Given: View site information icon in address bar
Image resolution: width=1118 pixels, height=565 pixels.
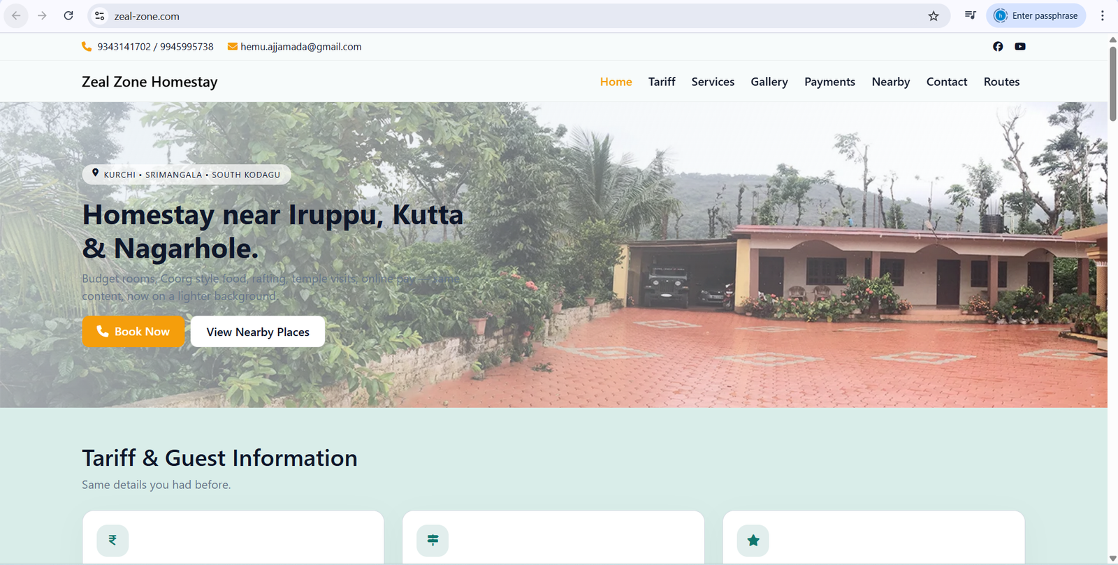Looking at the screenshot, I should pyautogui.click(x=100, y=16).
